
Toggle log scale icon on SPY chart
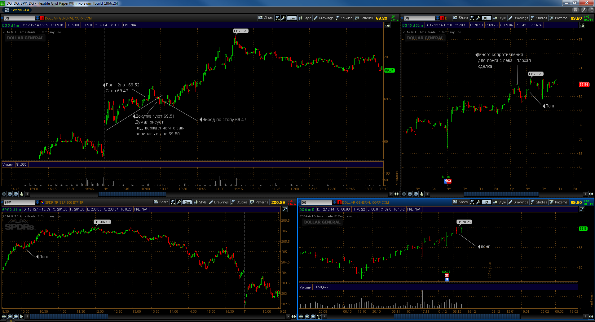284,209
